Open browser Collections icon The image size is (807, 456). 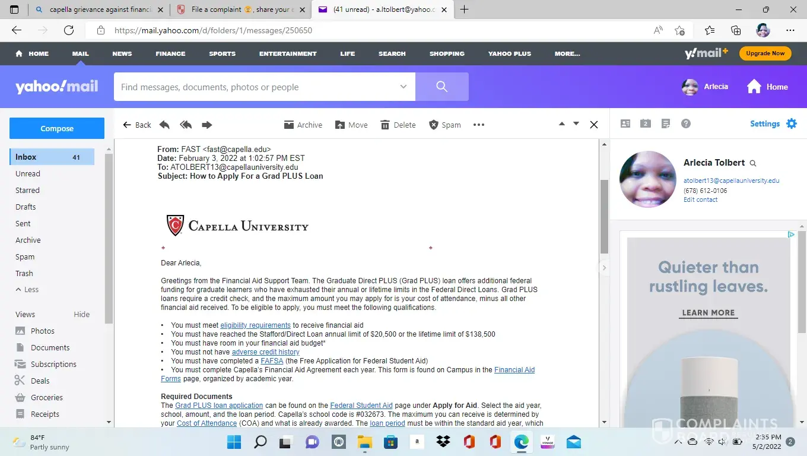point(736,30)
